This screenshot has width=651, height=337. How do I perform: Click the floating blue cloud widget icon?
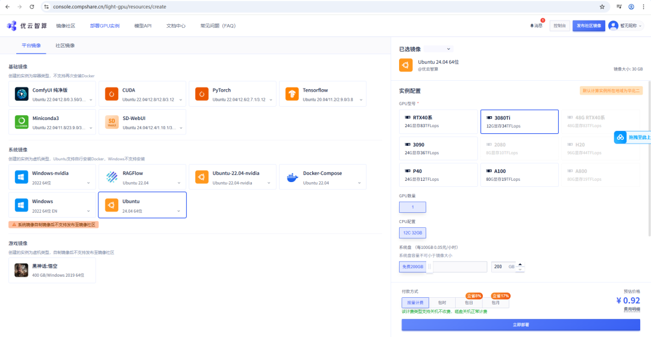pos(620,137)
